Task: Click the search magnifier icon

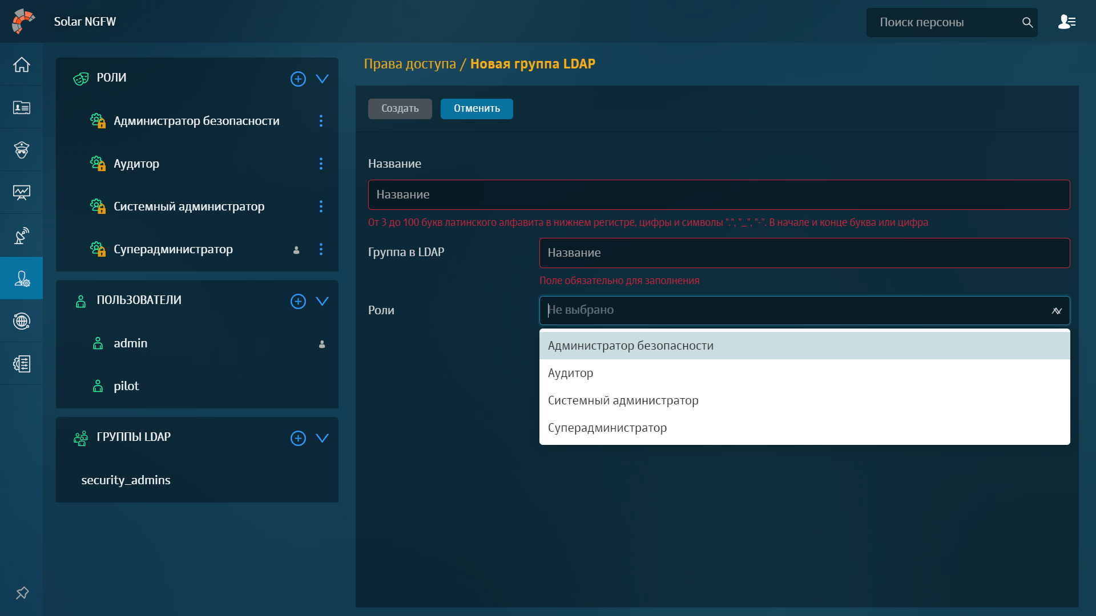Action: pyautogui.click(x=1027, y=22)
